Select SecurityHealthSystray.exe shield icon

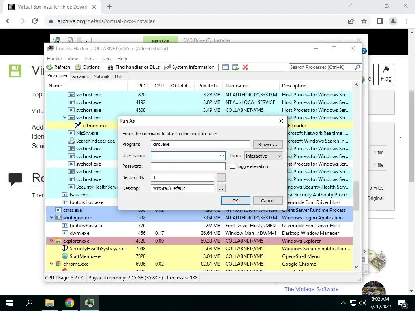(x=64, y=248)
